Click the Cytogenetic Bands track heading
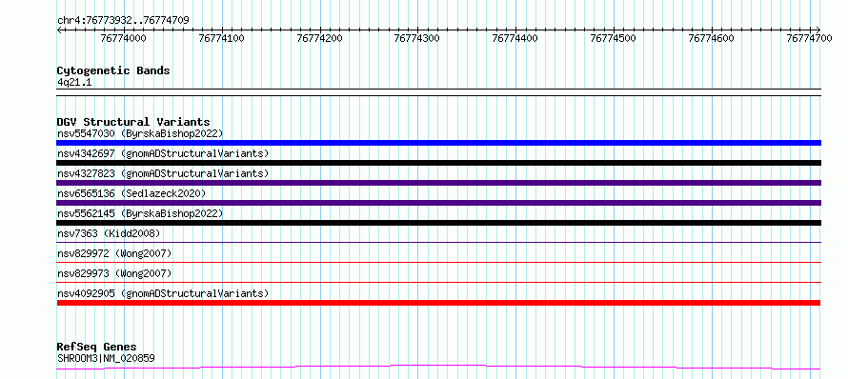This screenshot has height=379, width=848. 113,70
